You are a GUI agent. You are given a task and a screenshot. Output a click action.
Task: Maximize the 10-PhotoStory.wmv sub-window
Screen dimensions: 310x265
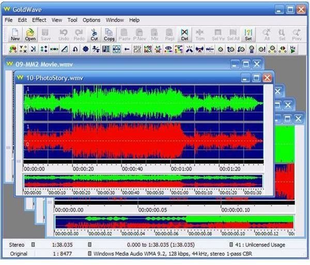256,78
